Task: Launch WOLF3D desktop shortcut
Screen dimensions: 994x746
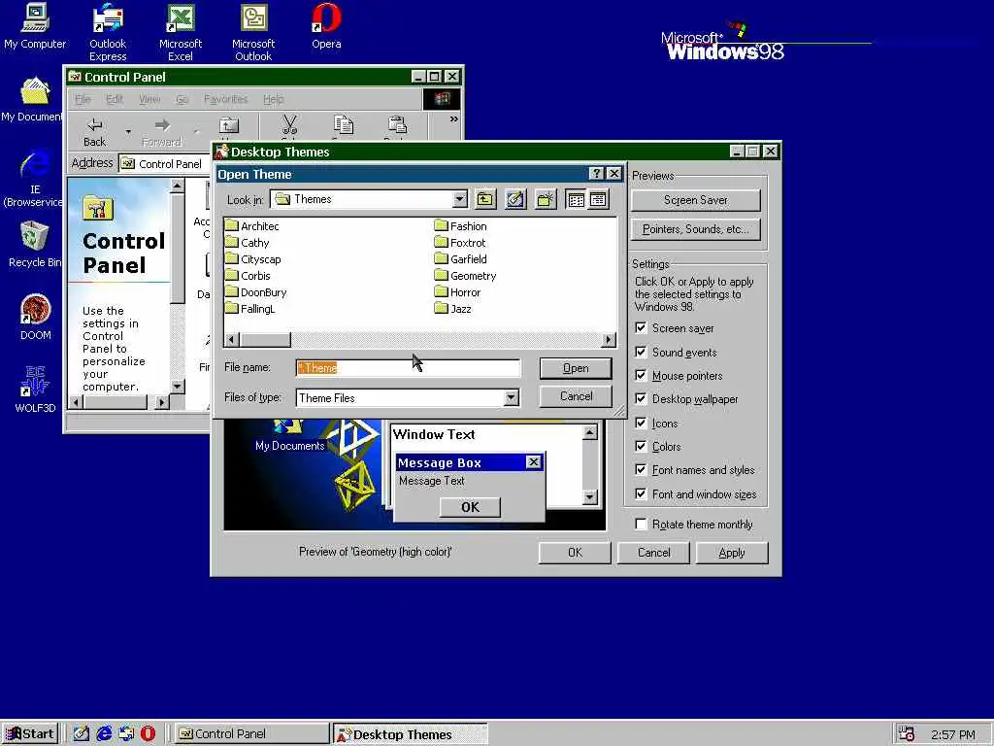Action: click(x=35, y=390)
